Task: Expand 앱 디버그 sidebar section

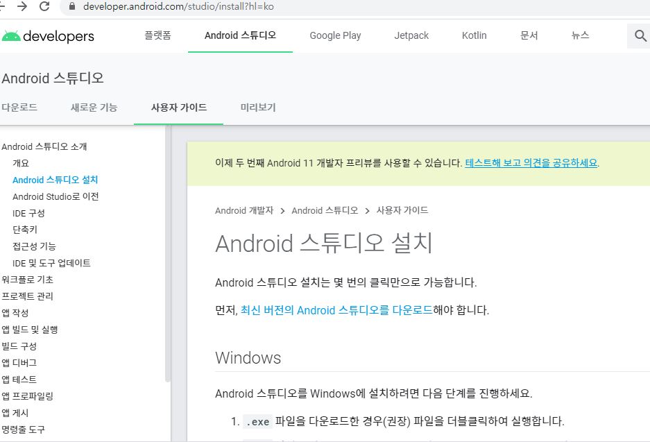Action: pyautogui.click(x=19, y=362)
